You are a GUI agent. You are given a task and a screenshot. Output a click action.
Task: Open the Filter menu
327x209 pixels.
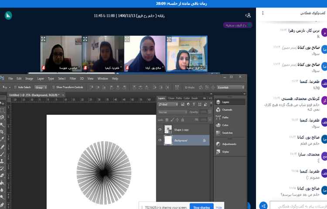click(x=73, y=78)
